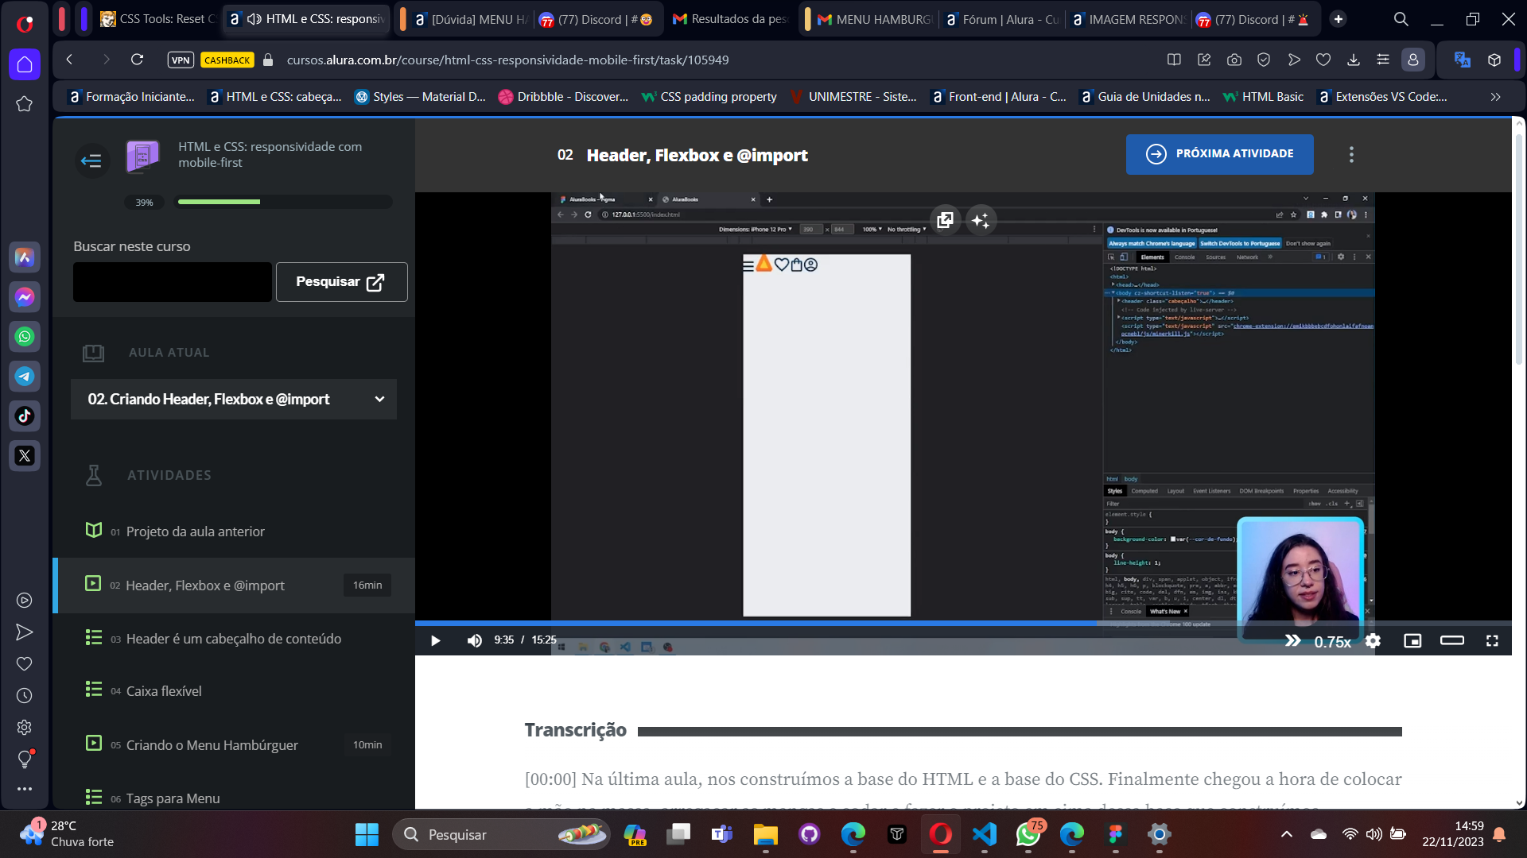Show hidden system tray icons
1527x858 pixels.
[1286, 834]
